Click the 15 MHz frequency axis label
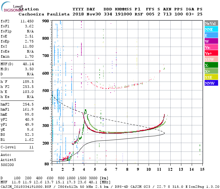 202,169
